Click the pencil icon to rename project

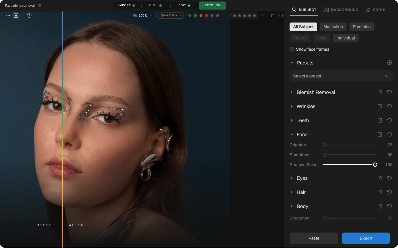coord(40,6)
